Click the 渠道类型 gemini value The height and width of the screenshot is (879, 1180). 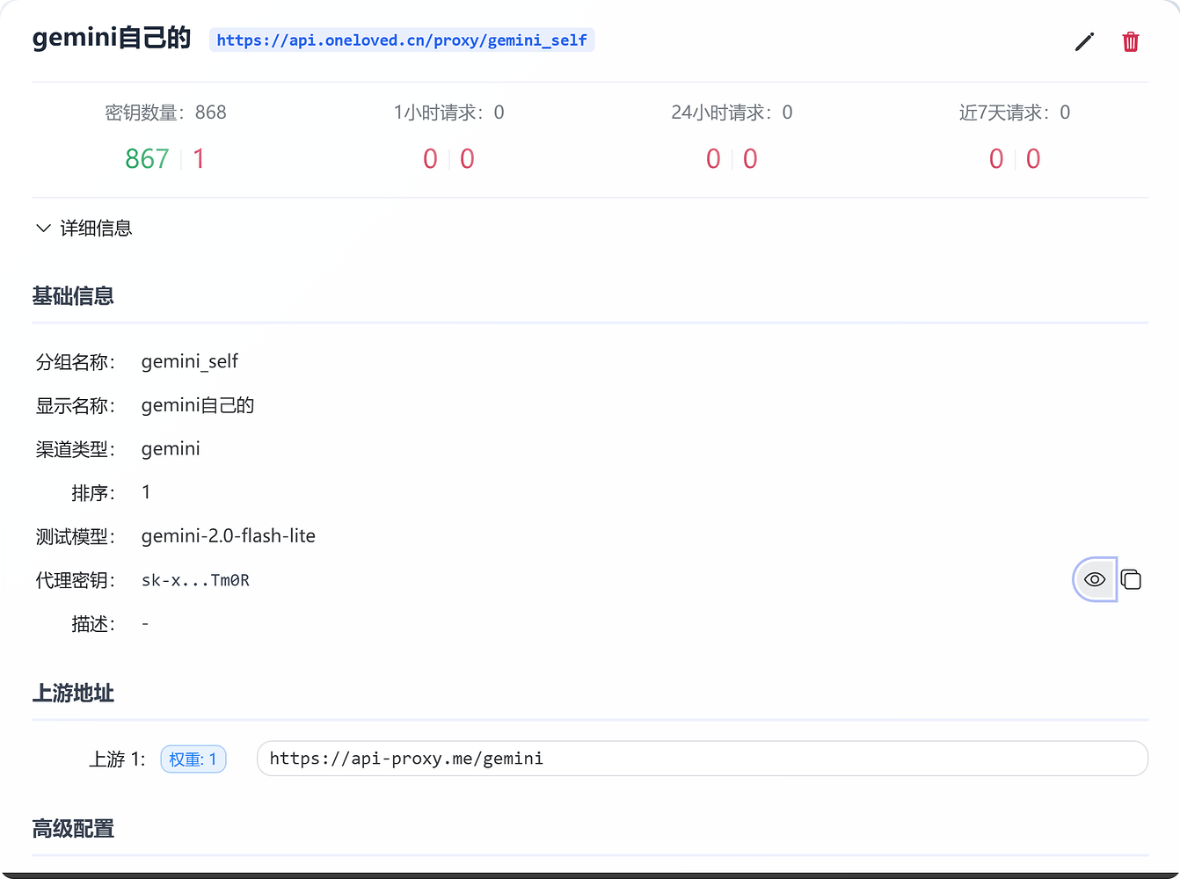pos(171,449)
